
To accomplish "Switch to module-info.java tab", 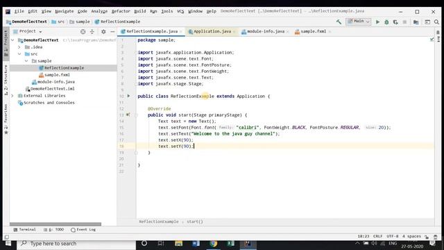I will click(265, 31).
